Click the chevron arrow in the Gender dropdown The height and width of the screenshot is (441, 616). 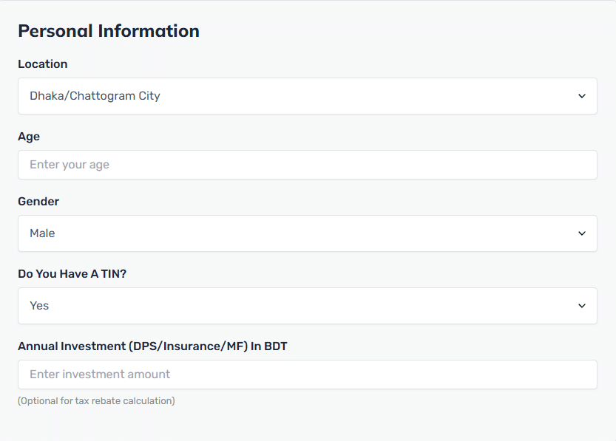coord(582,233)
